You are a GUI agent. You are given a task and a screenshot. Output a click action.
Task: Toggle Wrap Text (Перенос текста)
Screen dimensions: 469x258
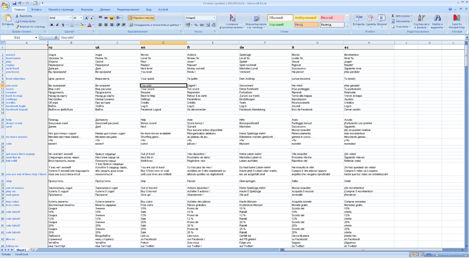(x=141, y=18)
